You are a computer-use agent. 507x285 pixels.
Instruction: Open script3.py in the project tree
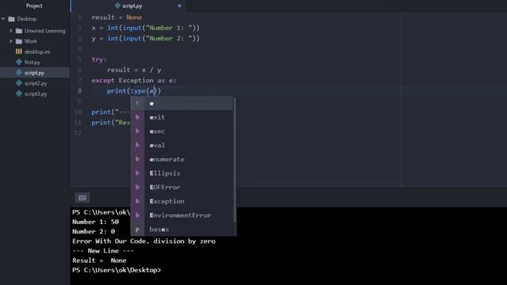point(36,94)
